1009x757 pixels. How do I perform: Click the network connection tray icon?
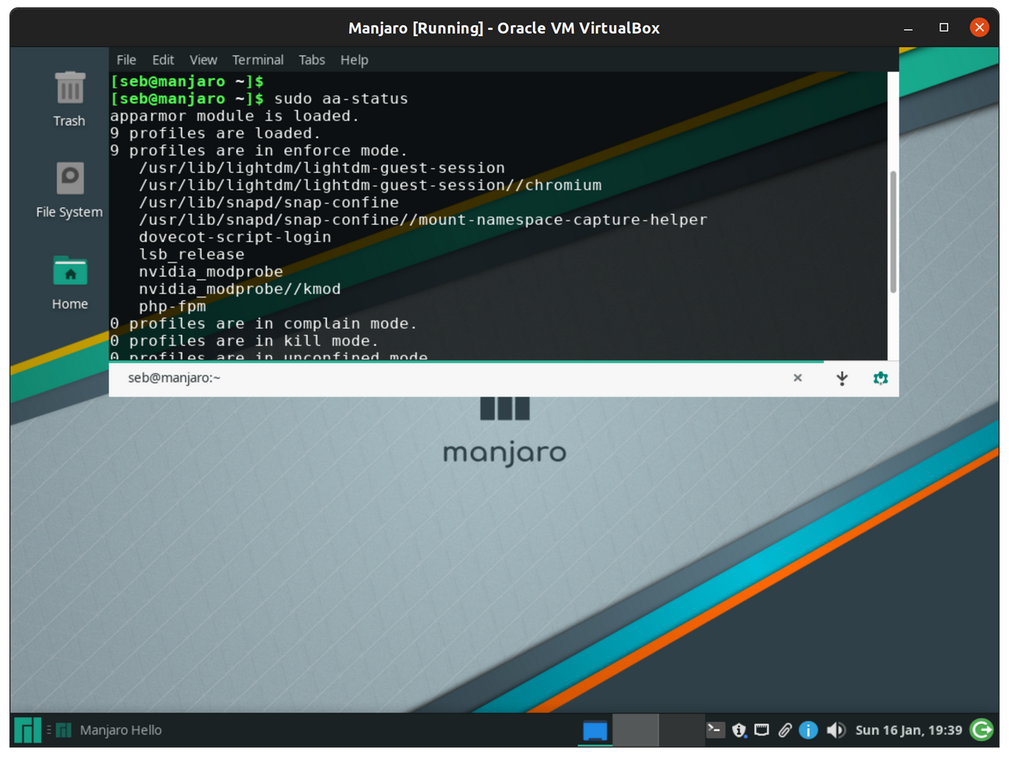point(761,730)
